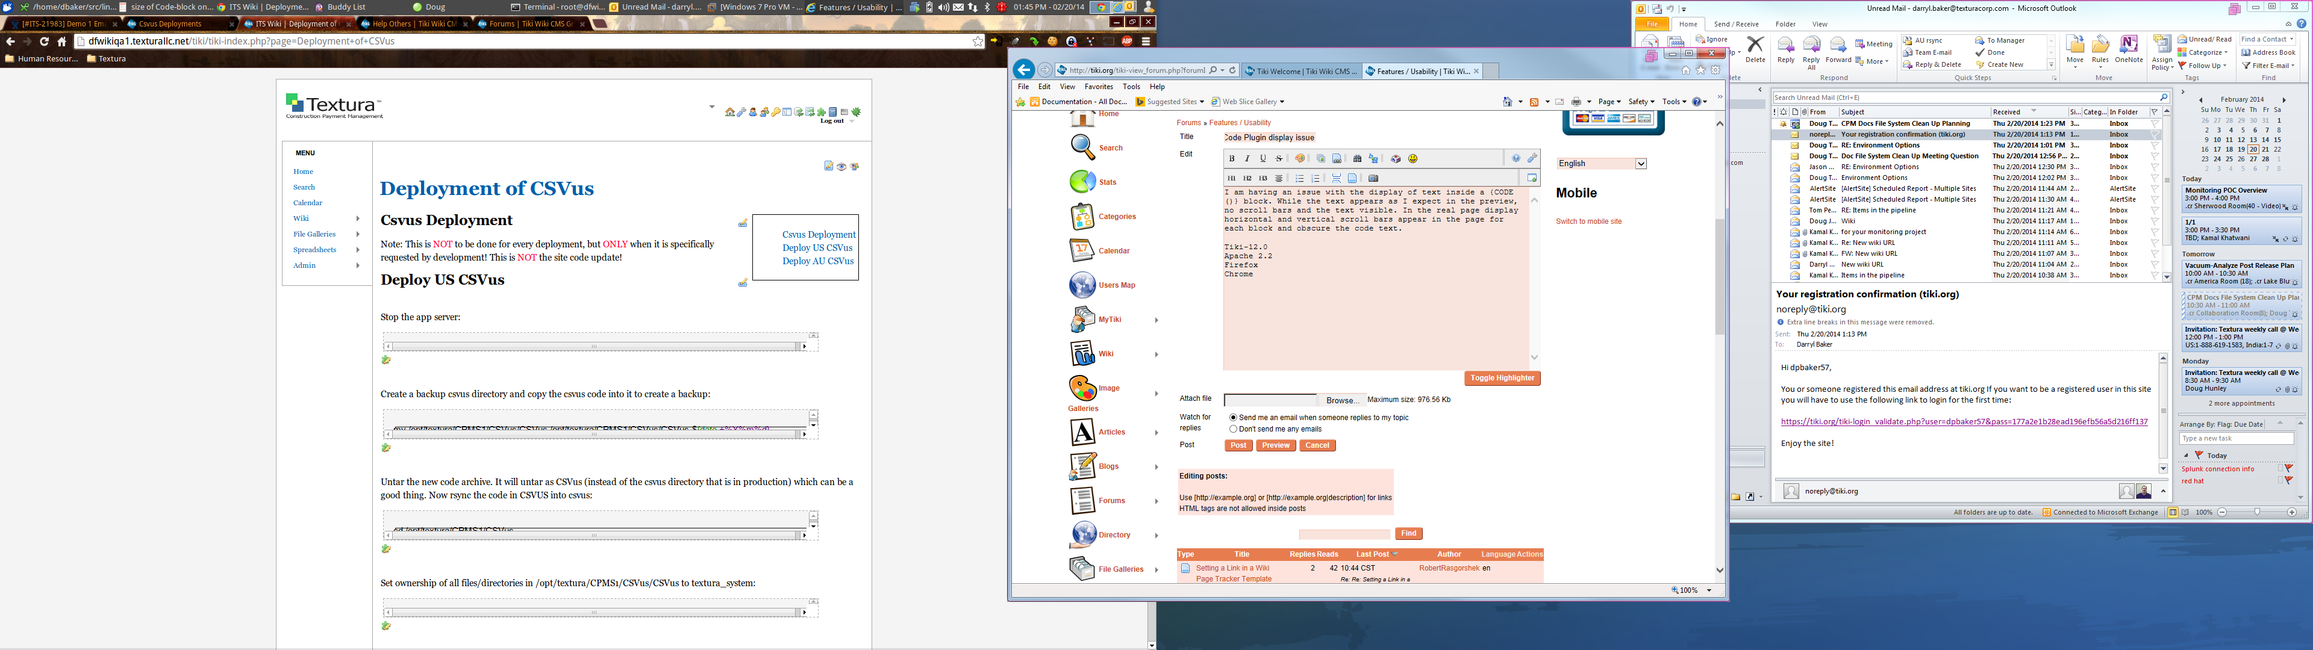Toggle Outlook Reading view button in status bar

point(2185,512)
